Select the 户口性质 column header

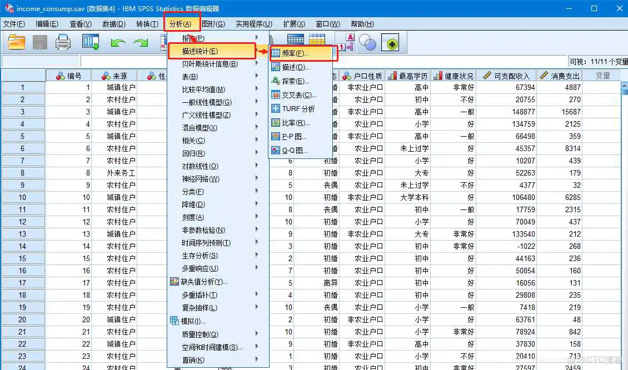tap(362, 76)
